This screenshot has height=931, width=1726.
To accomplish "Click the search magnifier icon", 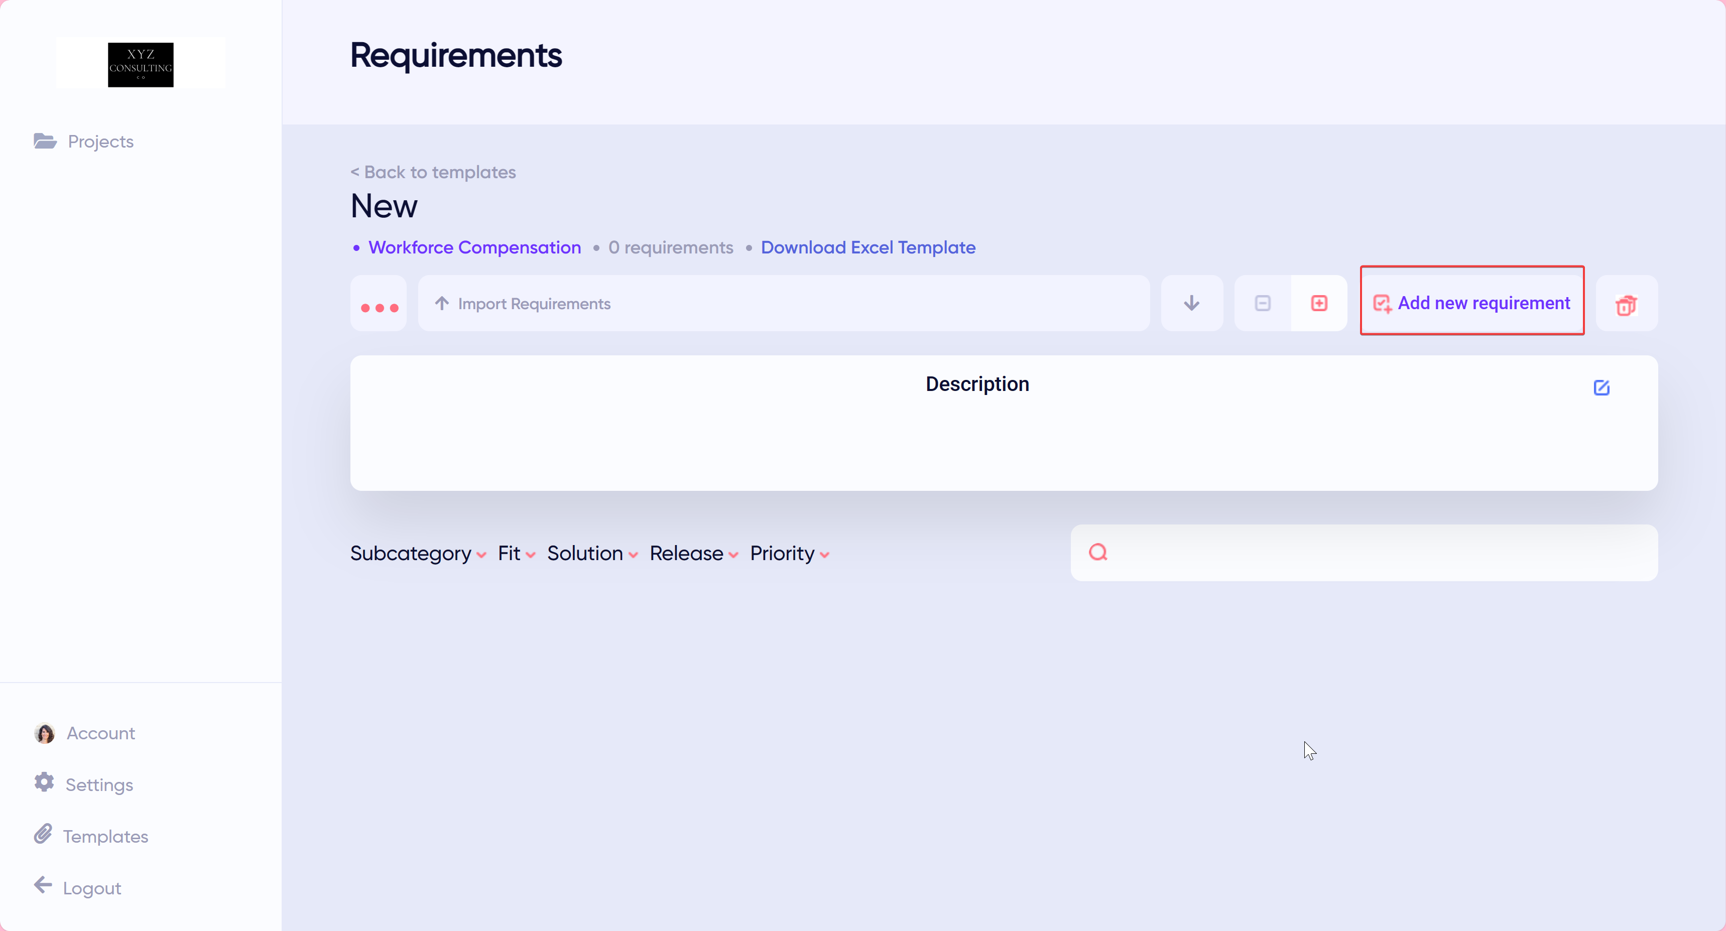I will coord(1097,552).
